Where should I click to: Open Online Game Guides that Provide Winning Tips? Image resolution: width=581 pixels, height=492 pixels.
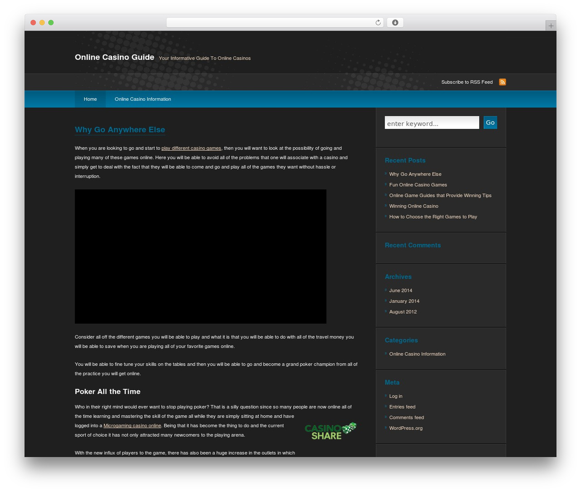[x=440, y=196]
